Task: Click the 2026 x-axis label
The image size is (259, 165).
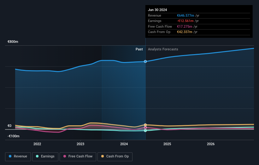Action: click(x=211, y=144)
